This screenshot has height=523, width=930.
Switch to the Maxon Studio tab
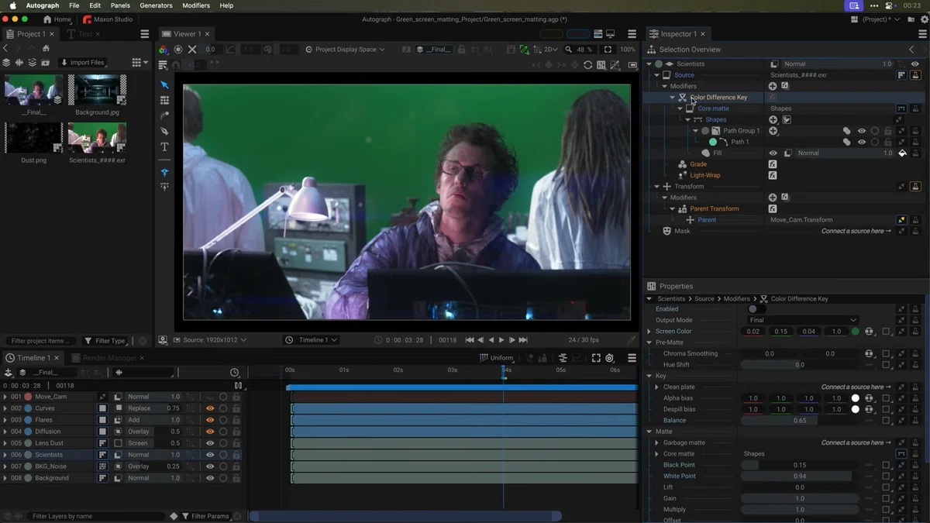108,19
